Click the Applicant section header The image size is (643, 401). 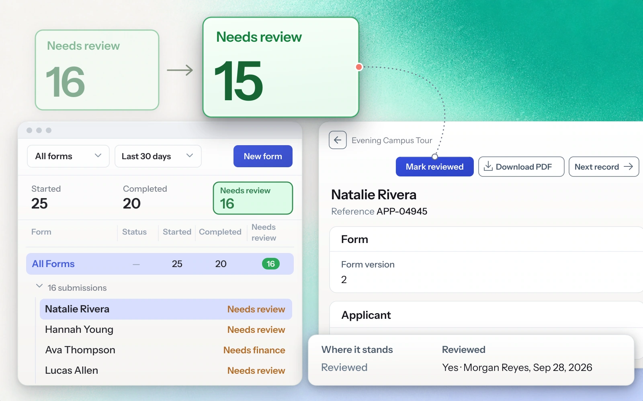[366, 315]
